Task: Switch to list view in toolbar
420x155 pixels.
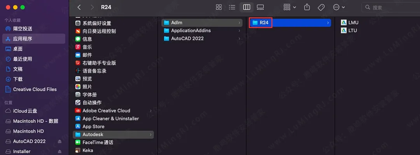Action: point(232,7)
